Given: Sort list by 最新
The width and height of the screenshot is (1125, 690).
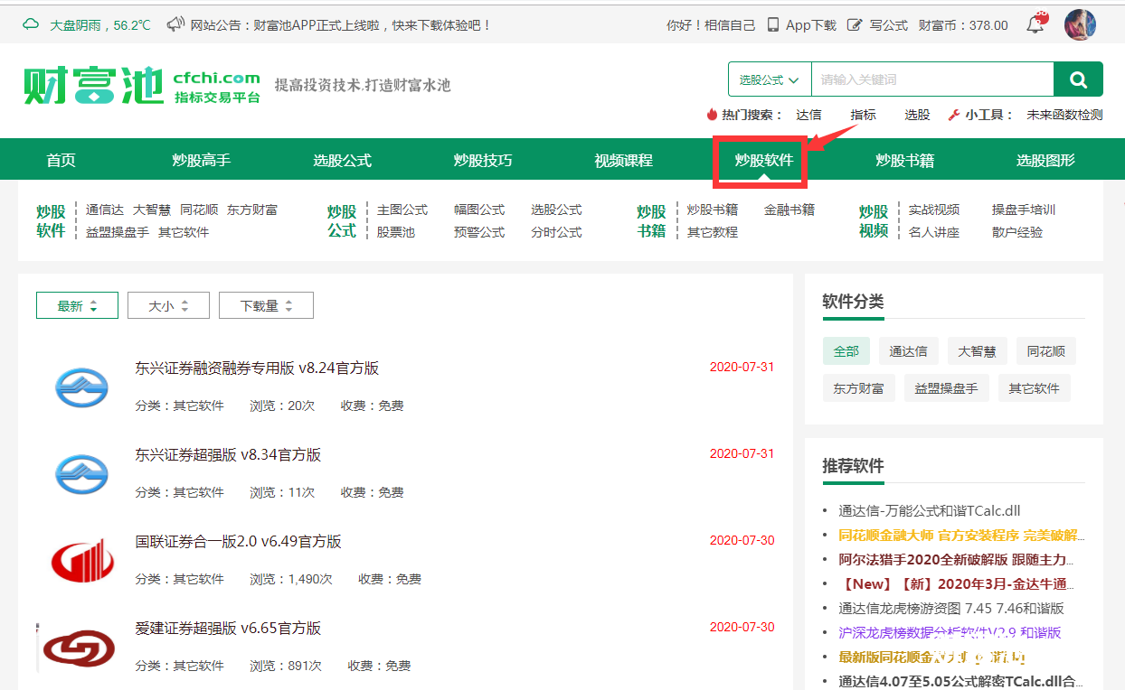Looking at the screenshot, I should pos(77,305).
